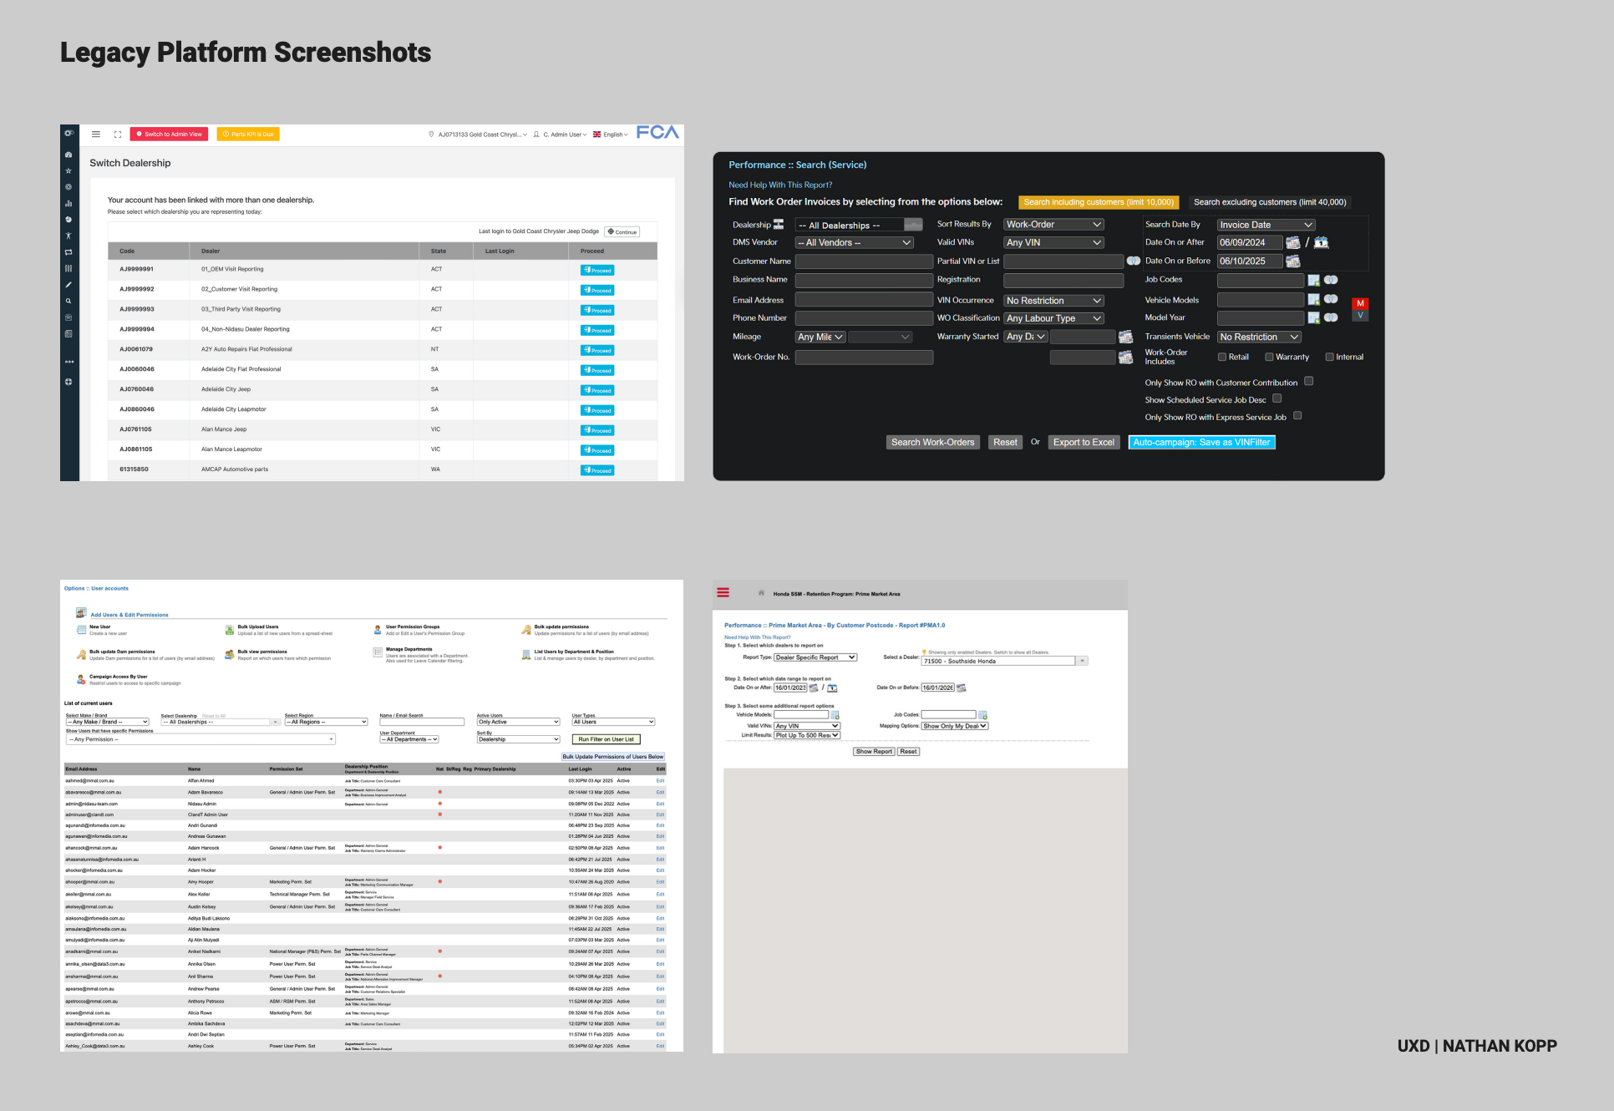This screenshot has width=1614, height=1111.
Task: Open the Sort Results By Work-Order dropdown
Action: 1053,225
